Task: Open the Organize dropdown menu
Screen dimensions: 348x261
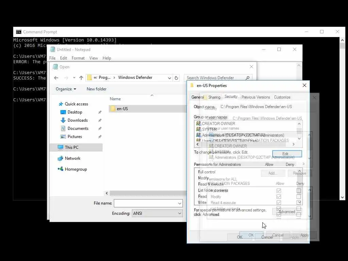Action: 66,89
